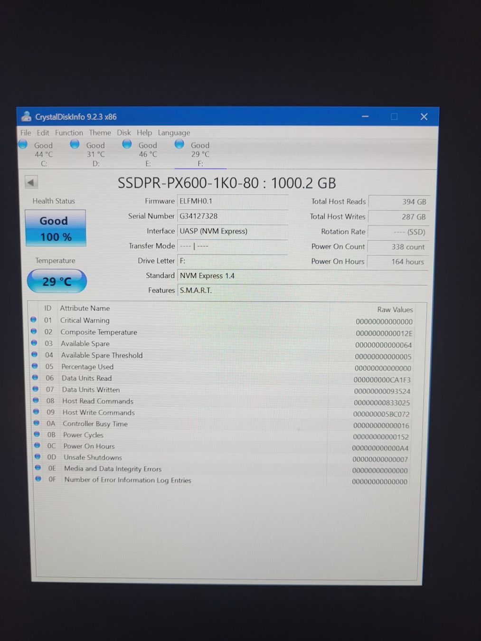Click the Interface field UASP (NVM Express)
Viewport: 481px width, 641px height.
click(233, 231)
